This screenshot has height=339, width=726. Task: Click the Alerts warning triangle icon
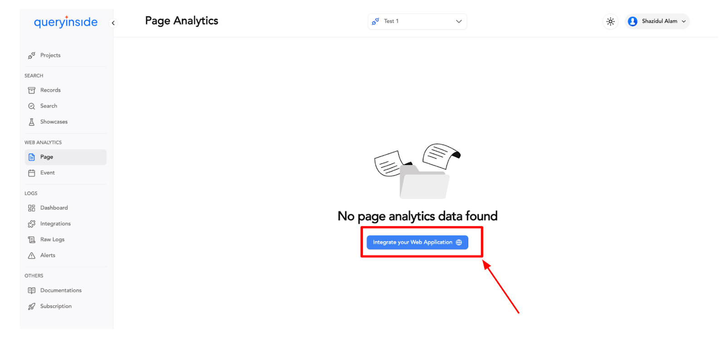31,256
